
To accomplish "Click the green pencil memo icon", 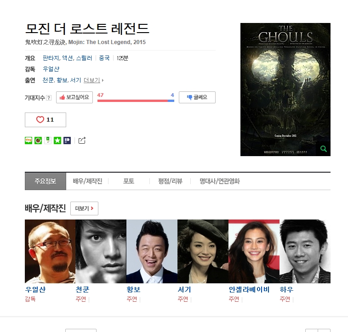I will click(48, 141).
